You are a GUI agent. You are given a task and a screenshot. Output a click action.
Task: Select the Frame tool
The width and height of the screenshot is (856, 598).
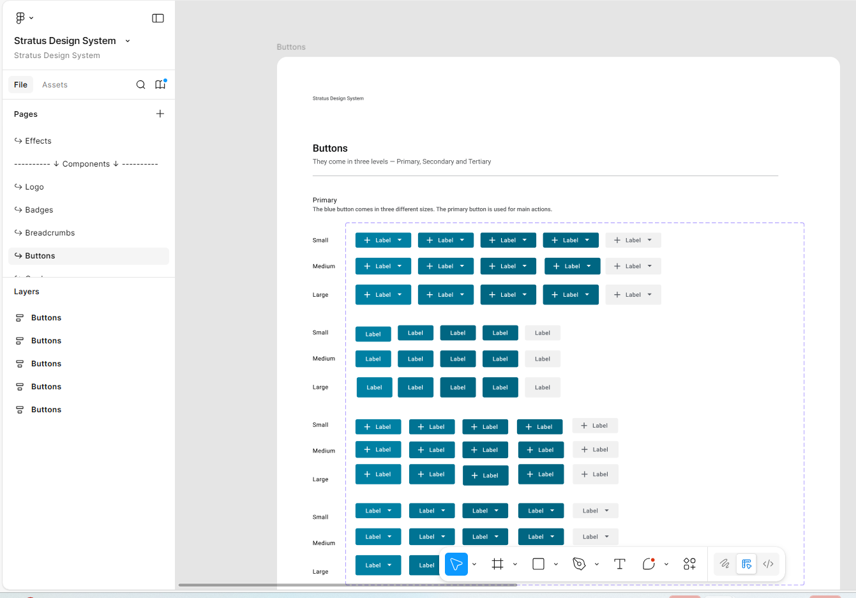[498, 564]
